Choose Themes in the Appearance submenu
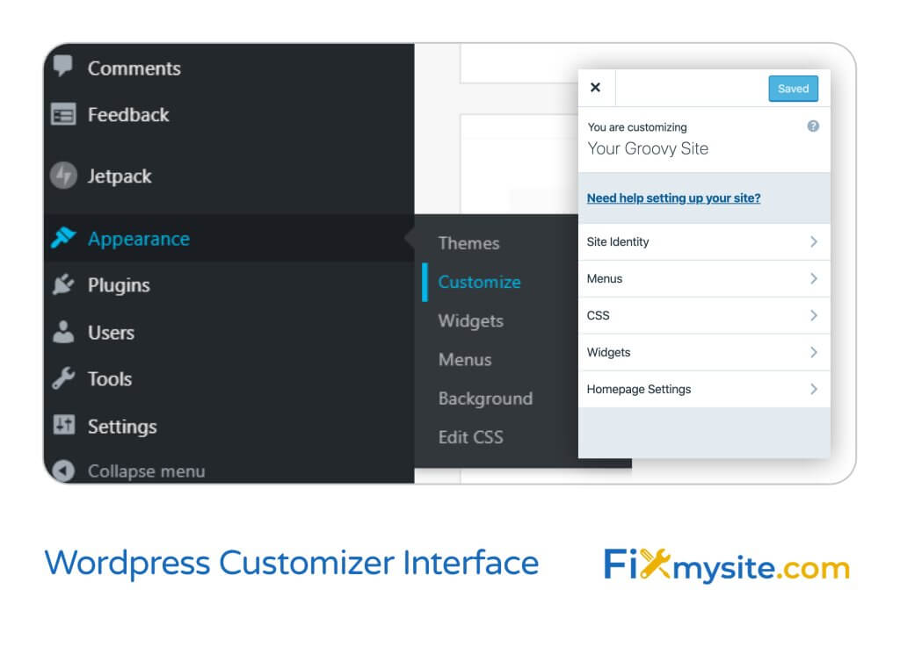Image resolution: width=900 pixels, height=647 pixels. click(468, 243)
